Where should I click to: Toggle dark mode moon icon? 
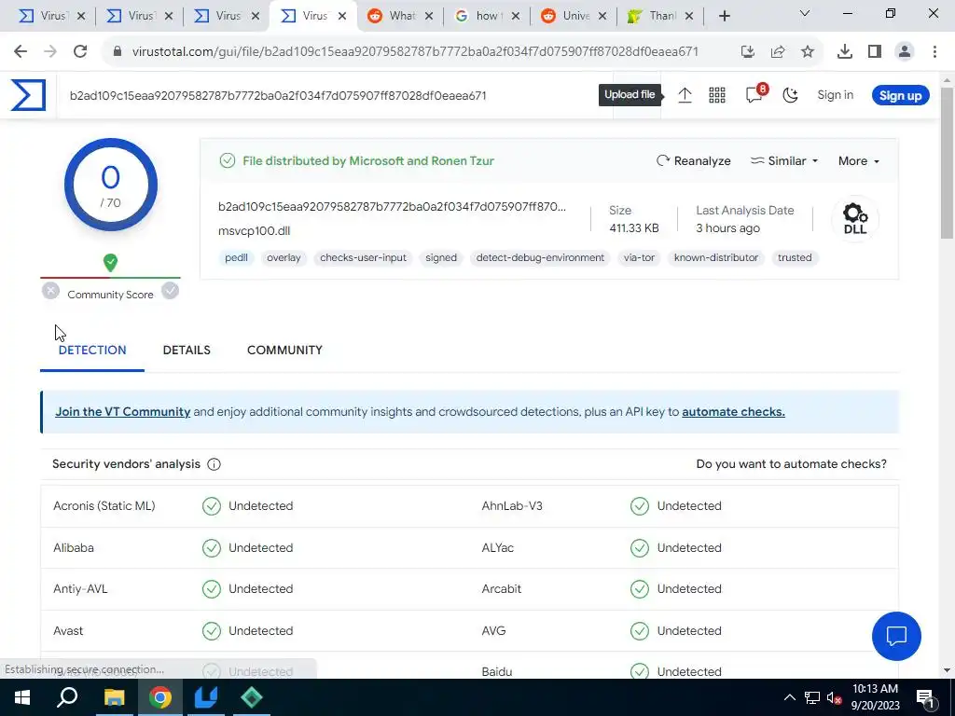790,95
